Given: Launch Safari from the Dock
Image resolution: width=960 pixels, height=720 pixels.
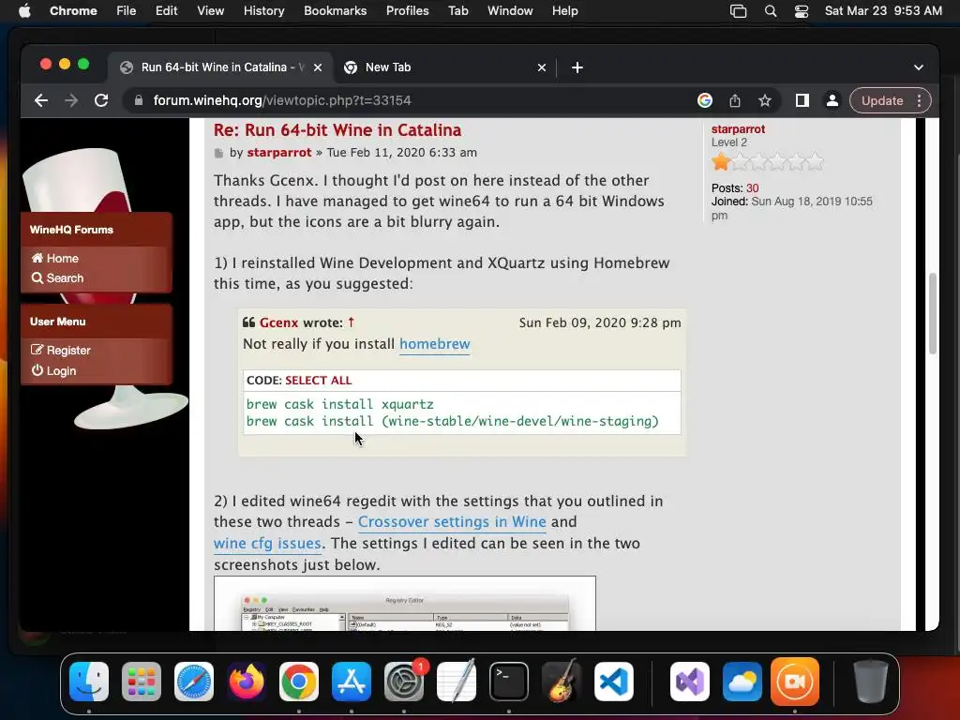Looking at the screenshot, I should point(194,682).
